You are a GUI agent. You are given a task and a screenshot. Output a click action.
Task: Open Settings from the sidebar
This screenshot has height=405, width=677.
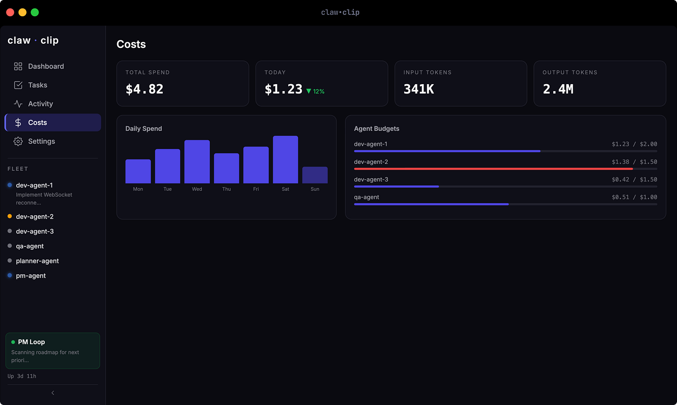53,141
